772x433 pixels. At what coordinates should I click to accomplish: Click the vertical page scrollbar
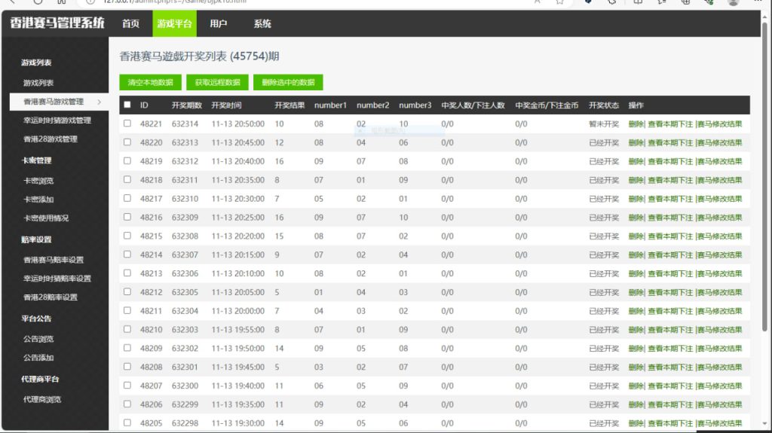(764, 177)
